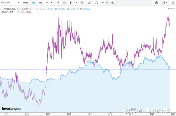This screenshot has height=116, width=176.
Task: Click the 2015 label on time axis
Action: click(x=48, y=114)
